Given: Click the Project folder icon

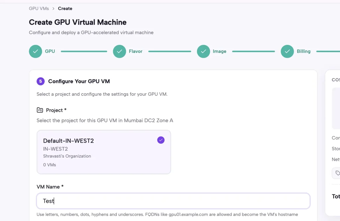Looking at the screenshot, I should 40,110.
